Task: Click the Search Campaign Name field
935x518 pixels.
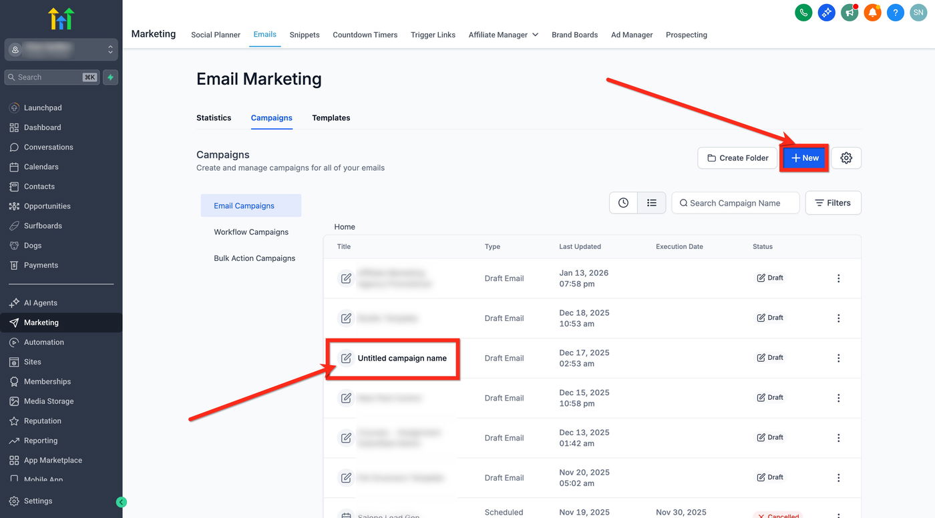Action: click(x=741, y=203)
